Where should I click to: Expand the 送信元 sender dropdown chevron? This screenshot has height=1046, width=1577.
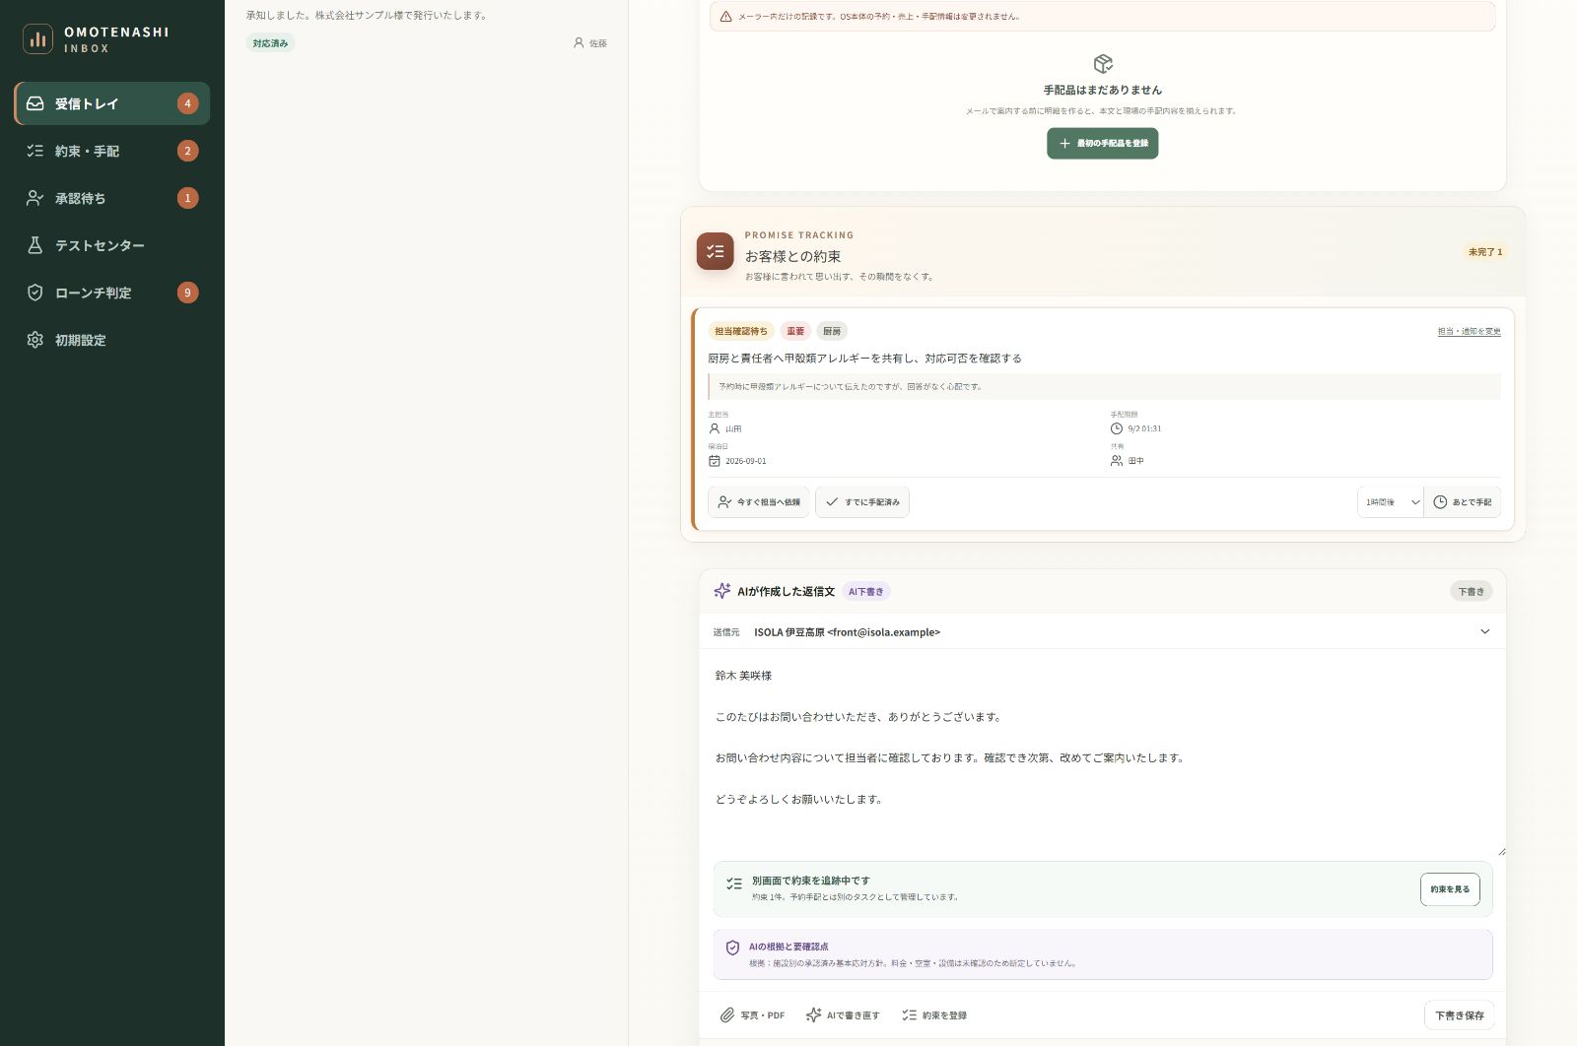tap(1485, 631)
